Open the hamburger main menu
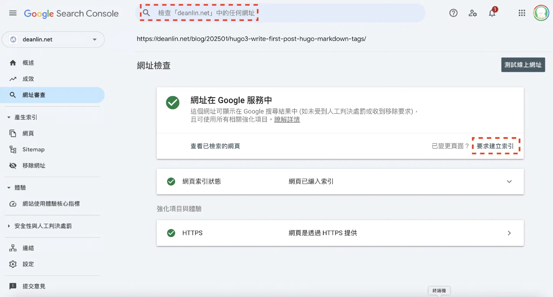 (x=13, y=13)
